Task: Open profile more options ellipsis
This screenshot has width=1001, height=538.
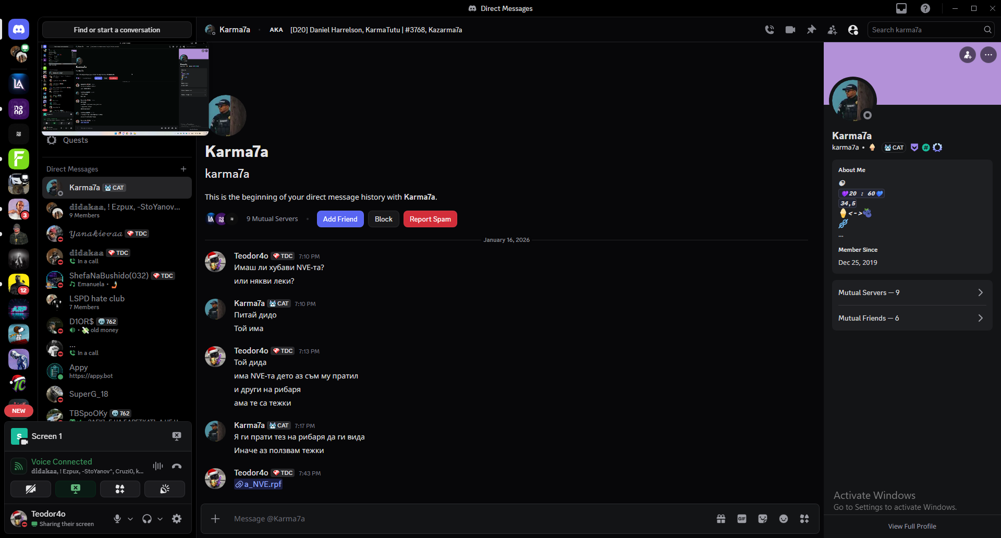Action: (x=988, y=55)
